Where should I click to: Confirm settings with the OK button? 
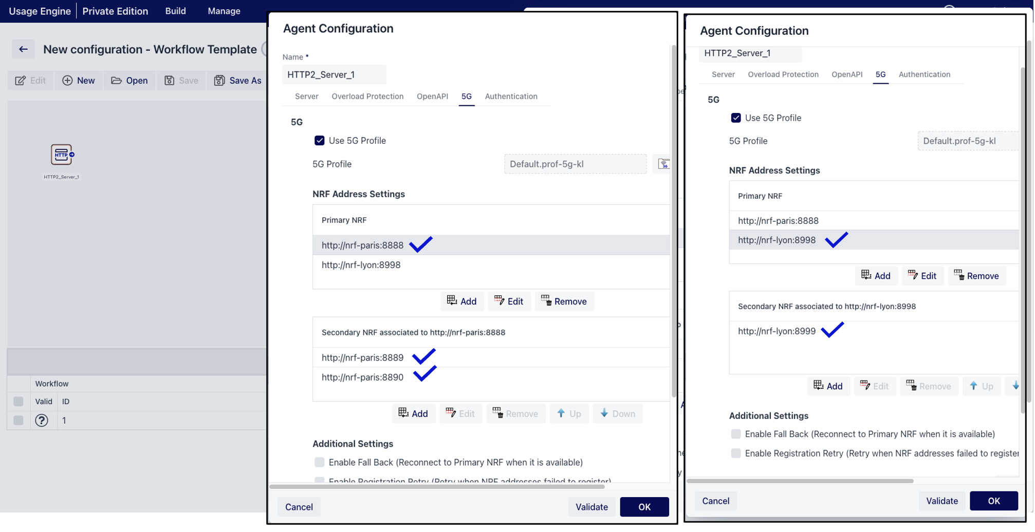coord(644,507)
